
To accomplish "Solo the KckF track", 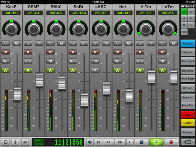I will pos(6,43).
